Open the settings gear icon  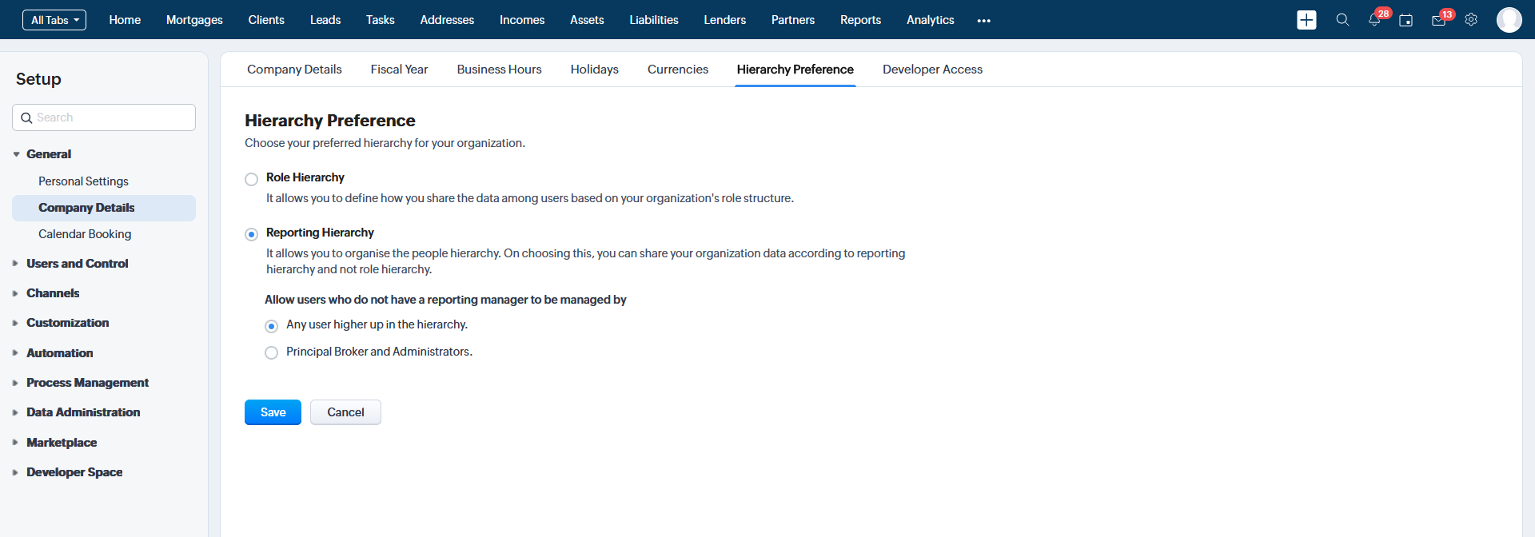(x=1471, y=20)
